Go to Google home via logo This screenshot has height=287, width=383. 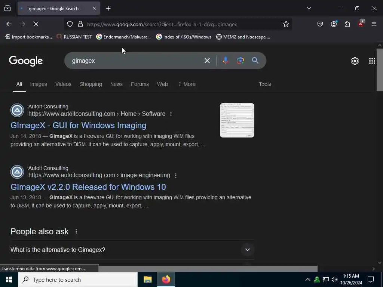[x=26, y=61]
